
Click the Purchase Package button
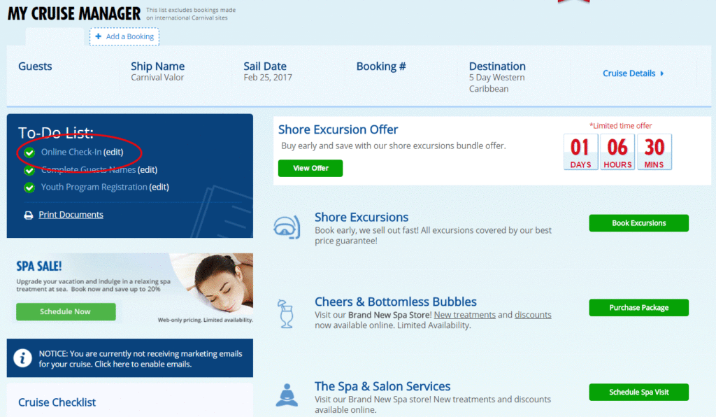click(639, 308)
